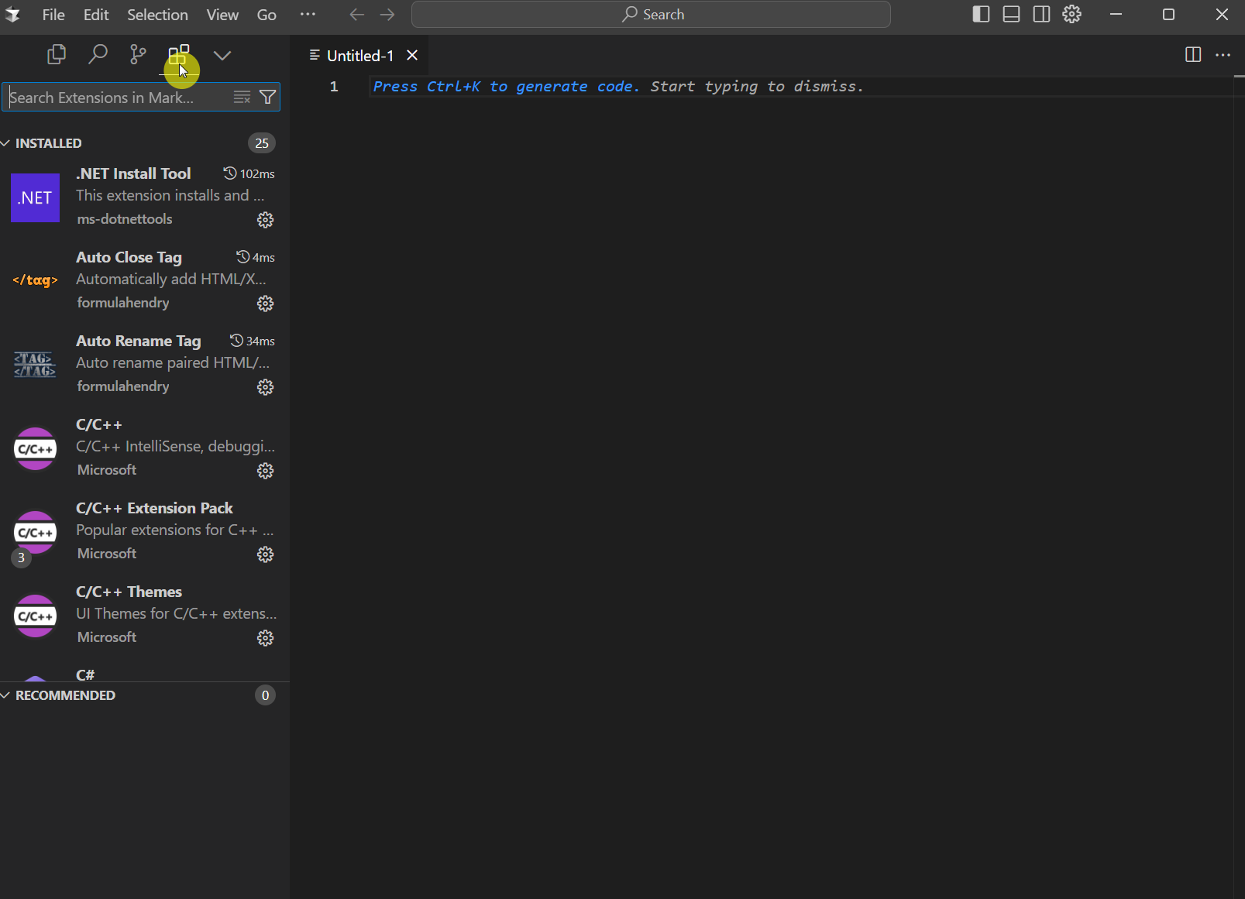Open settings gear in title bar
1245x899 pixels.
[x=1072, y=14]
